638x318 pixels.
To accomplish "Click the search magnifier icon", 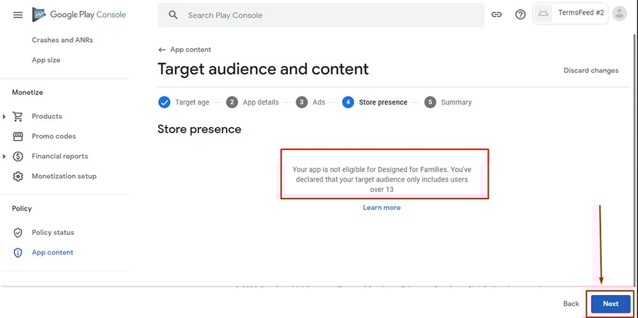I will (x=174, y=15).
